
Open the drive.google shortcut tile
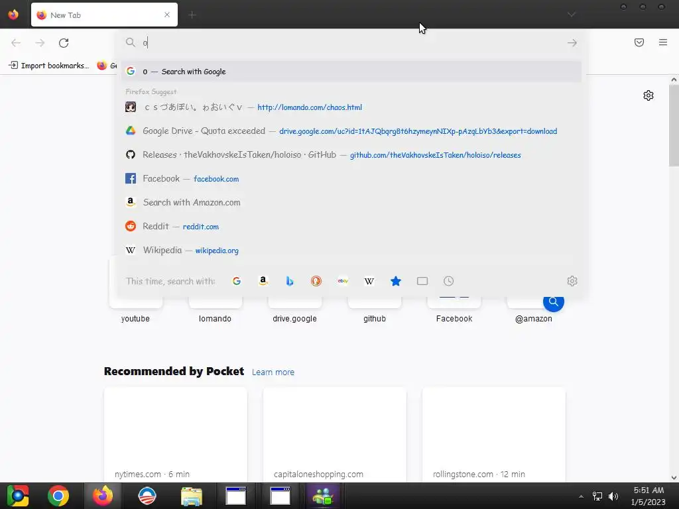click(x=294, y=310)
